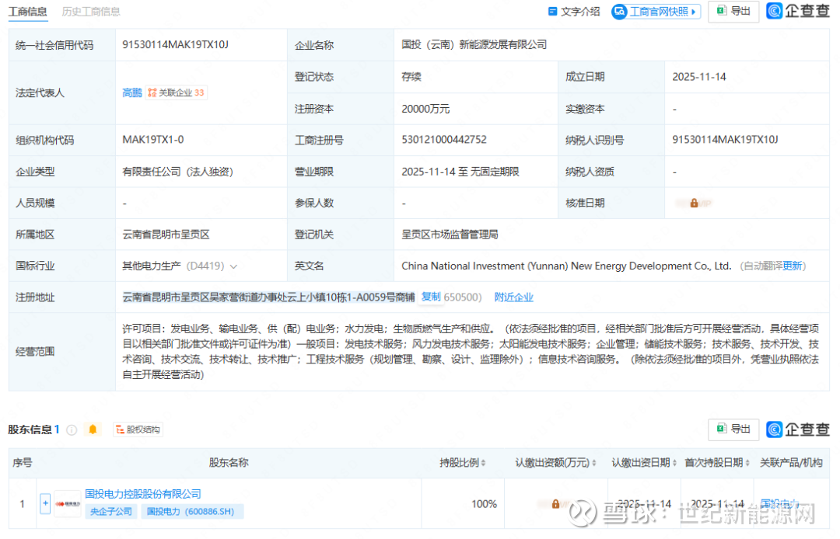Image resolution: width=840 pixels, height=539 pixels.
Task: Open 文字介绍 text introduction
Action: (x=574, y=12)
